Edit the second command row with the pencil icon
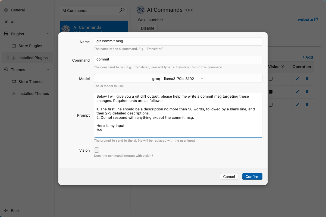 pos(297,92)
